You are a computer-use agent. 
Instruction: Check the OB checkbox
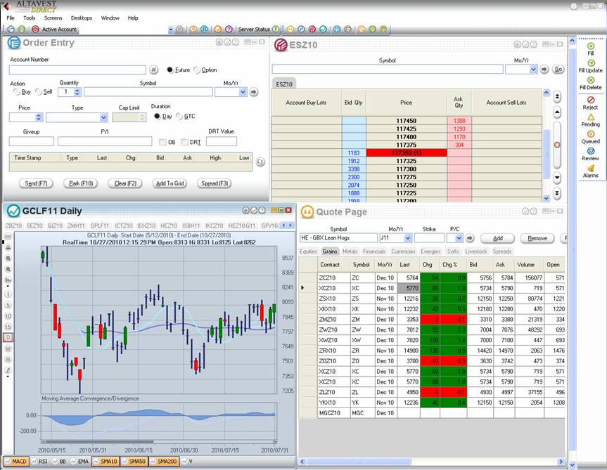(x=162, y=142)
